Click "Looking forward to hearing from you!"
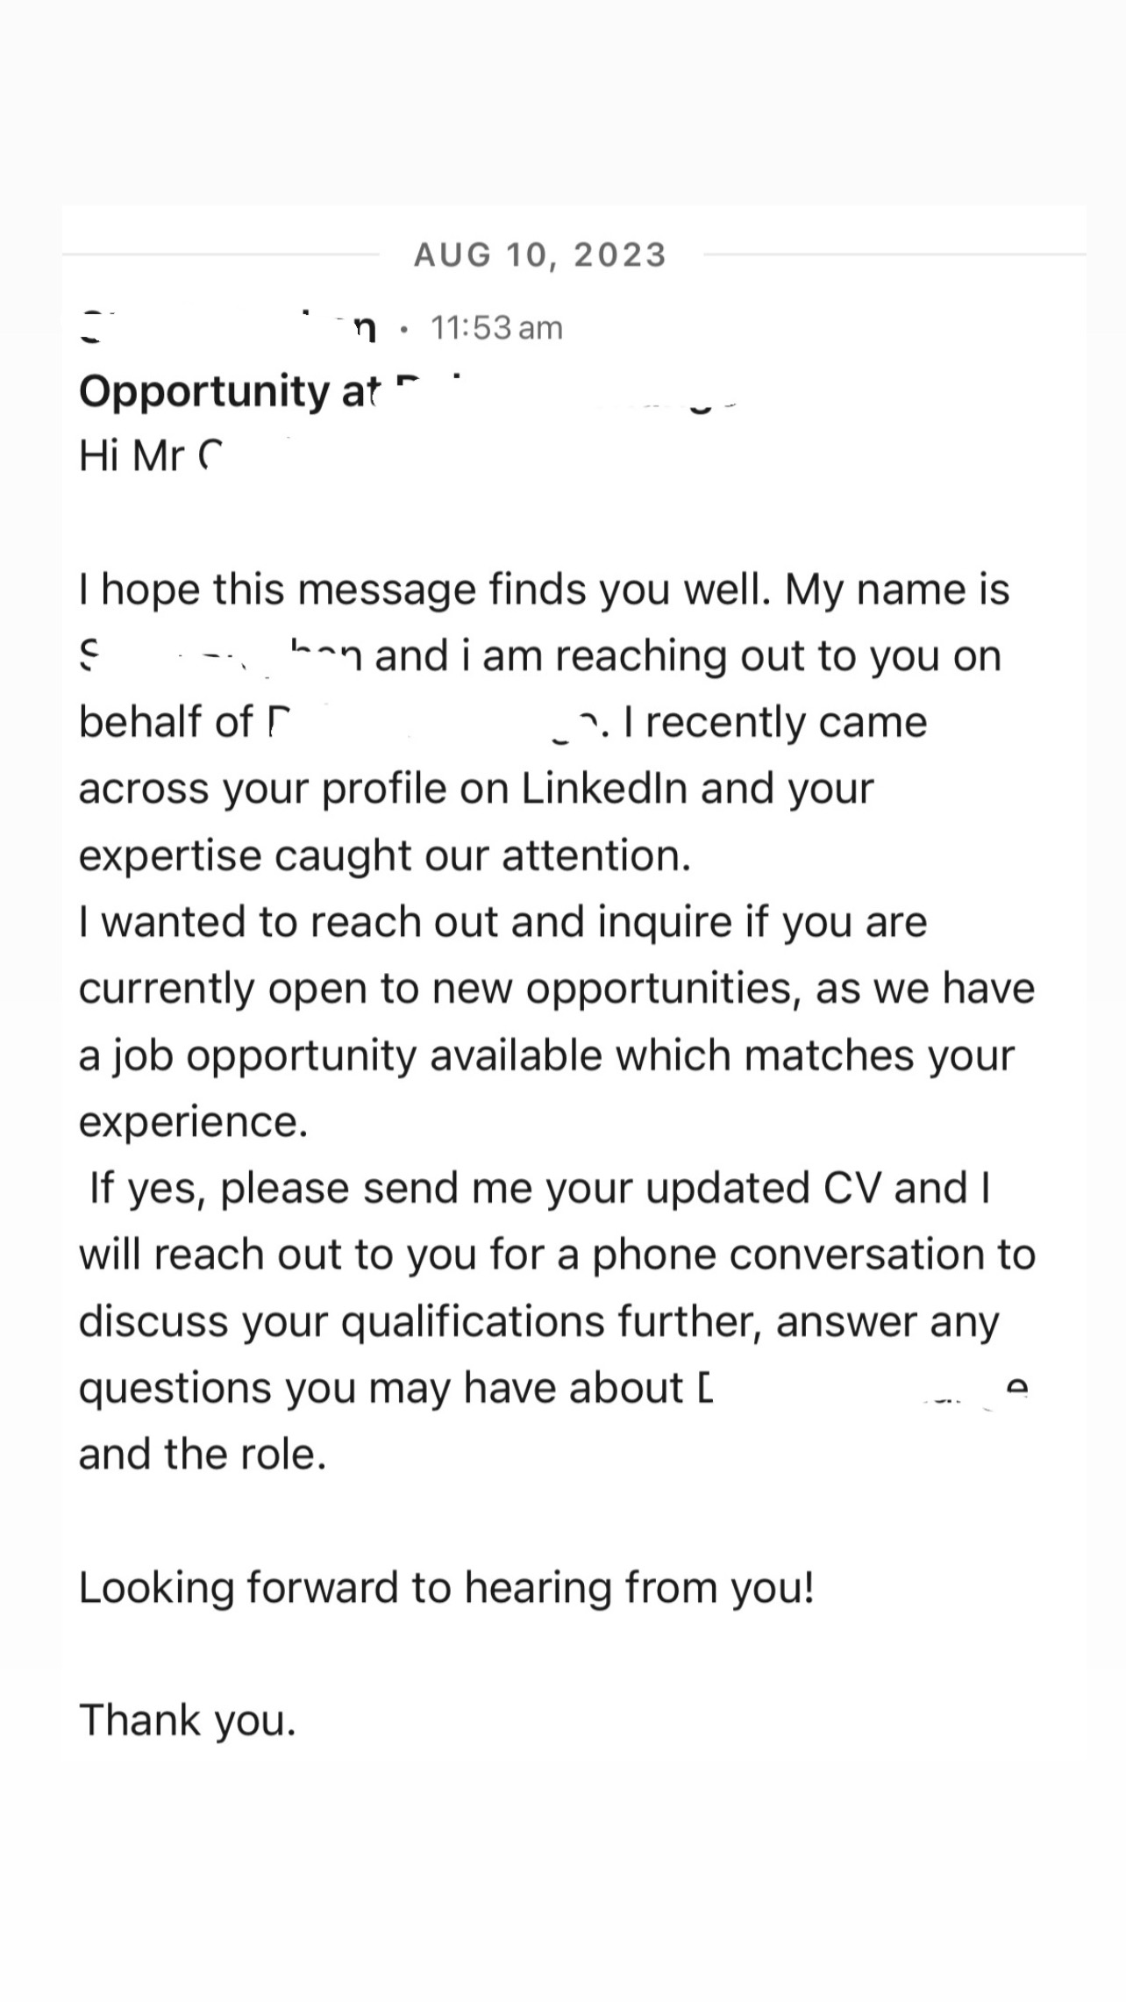1126x2002 pixels. coord(447,1588)
